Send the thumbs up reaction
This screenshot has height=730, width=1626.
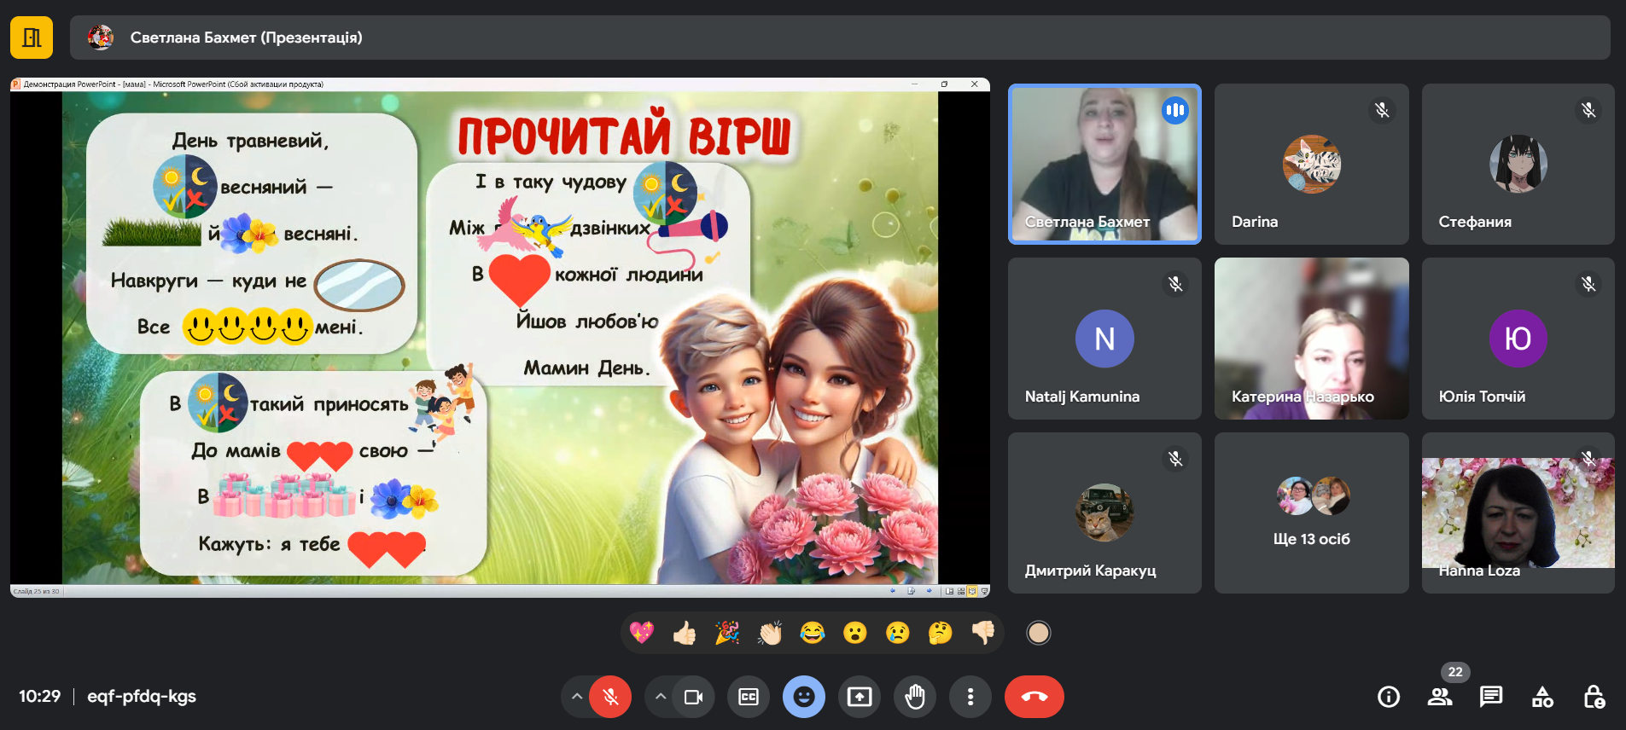click(x=685, y=633)
